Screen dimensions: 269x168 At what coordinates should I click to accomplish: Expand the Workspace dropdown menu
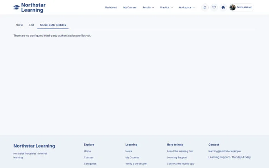point(186,7)
